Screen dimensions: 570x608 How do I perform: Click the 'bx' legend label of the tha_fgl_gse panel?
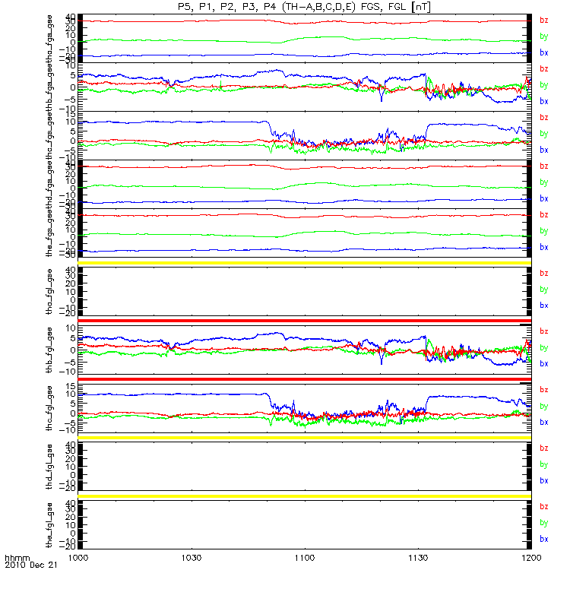coord(543,306)
